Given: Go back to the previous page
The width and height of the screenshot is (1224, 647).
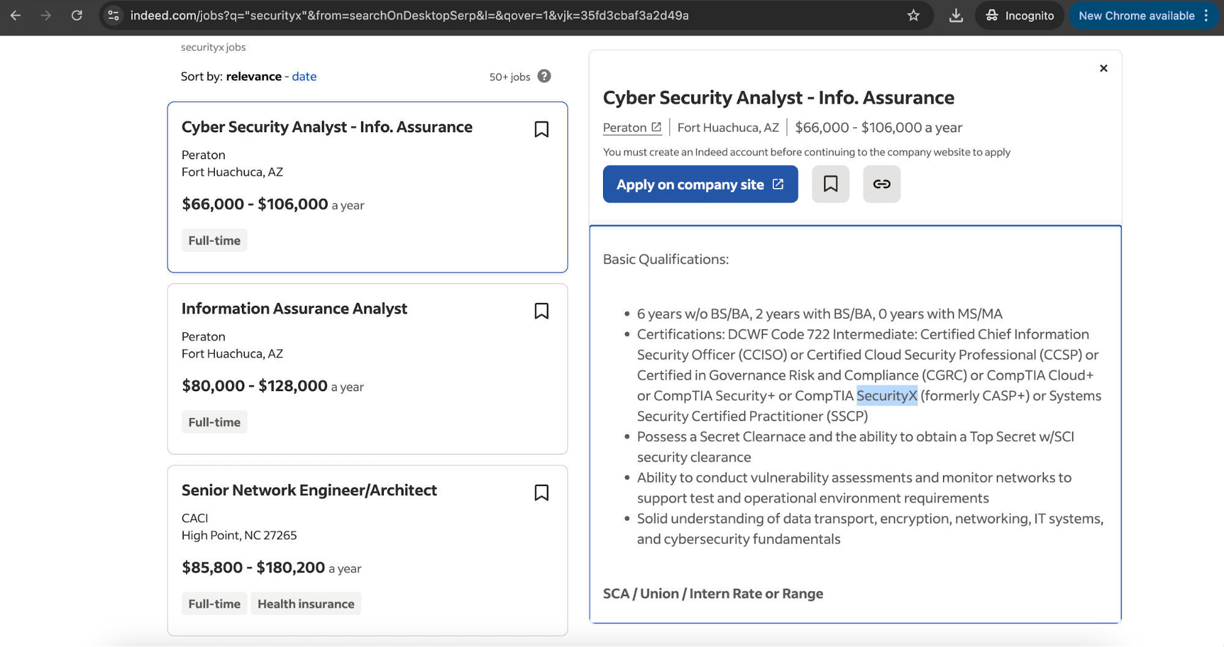Looking at the screenshot, I should click(16, 15).
